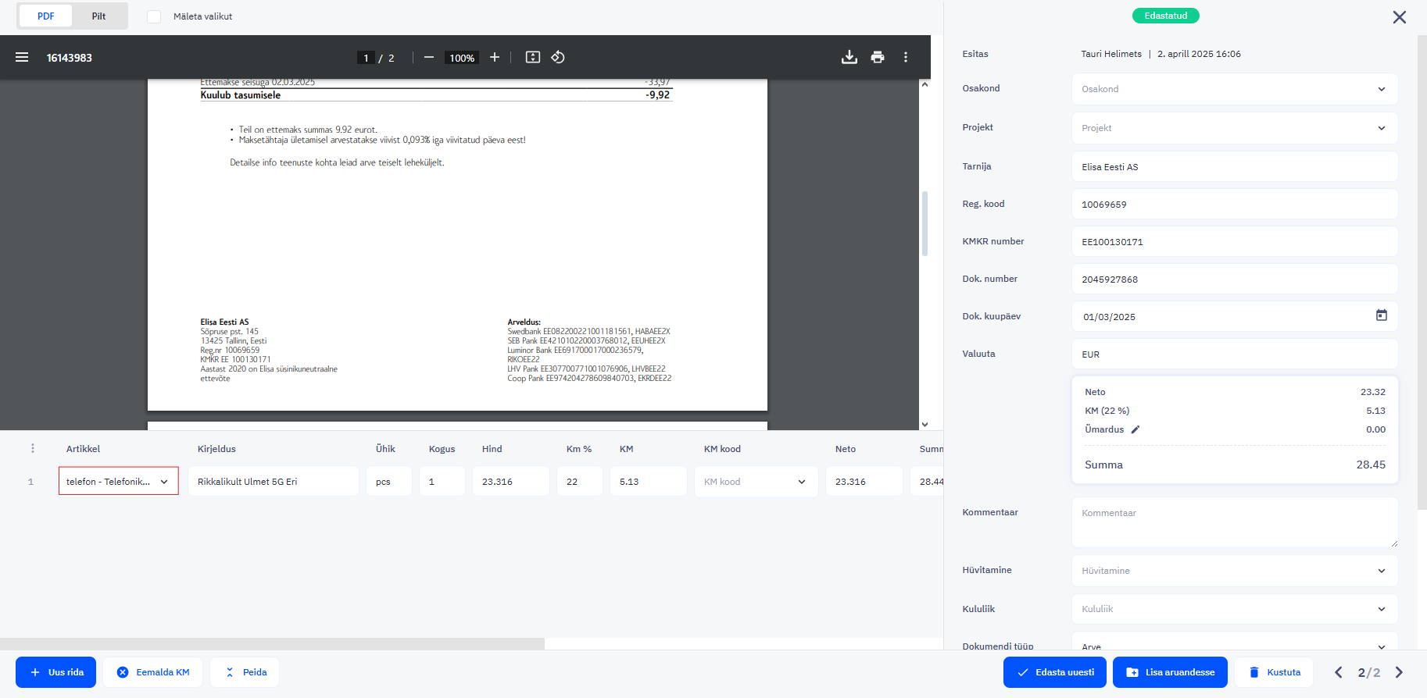Click the Uus rida button
The height and width of the screenshot is (698, 1427).
[56, 672]
